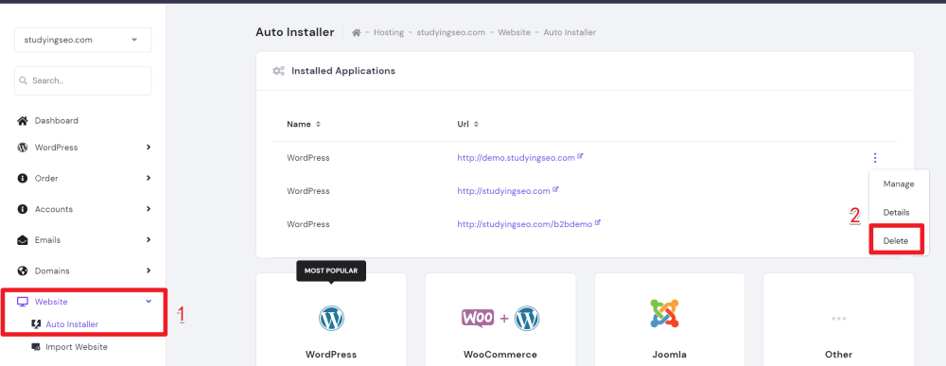
Task: Select the Joomla installer card title
Action: 669,355
